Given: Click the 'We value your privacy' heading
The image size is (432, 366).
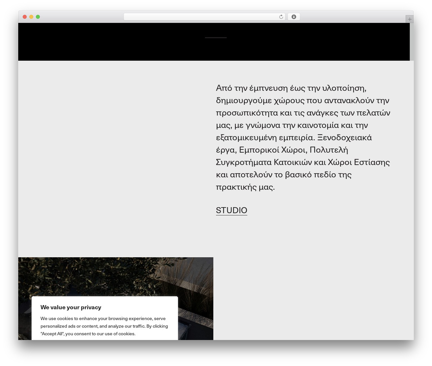Looking at the screenshot, I should pyautogui.click(x=71, y=307).
